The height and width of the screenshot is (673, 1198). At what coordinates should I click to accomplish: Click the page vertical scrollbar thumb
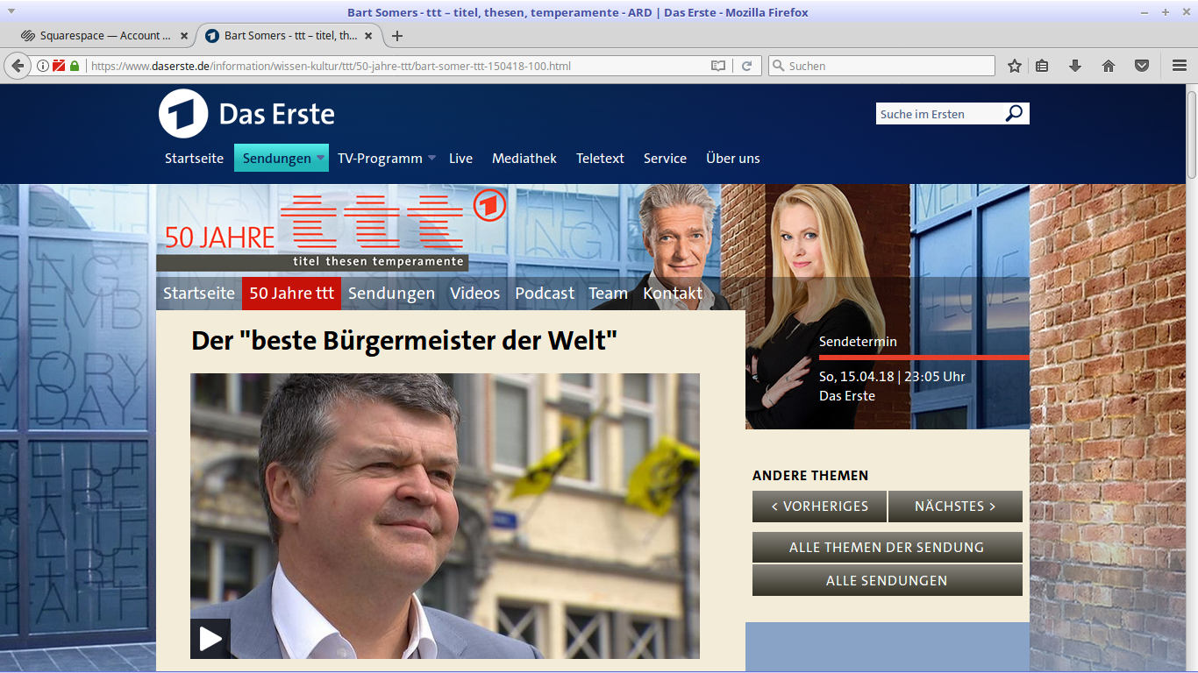(x=1192, y=134)
